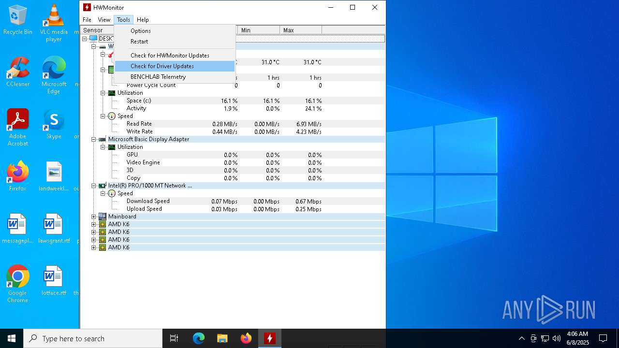Open Task View on the taskbar

coord(174,338)
